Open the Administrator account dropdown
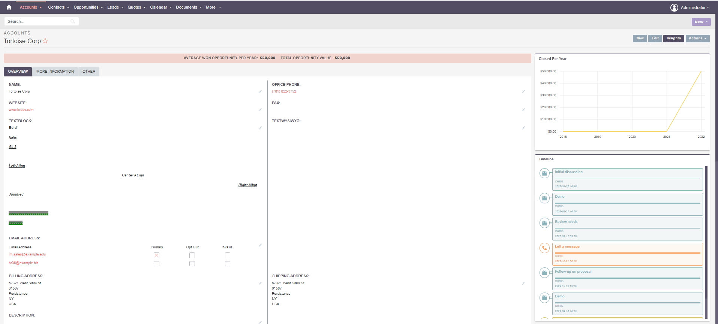 [695, 7]
